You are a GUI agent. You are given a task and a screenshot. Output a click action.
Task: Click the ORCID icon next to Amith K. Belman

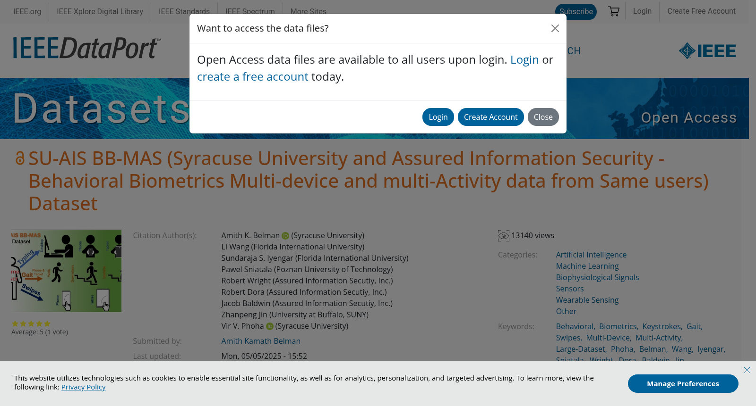pos(285,236)
